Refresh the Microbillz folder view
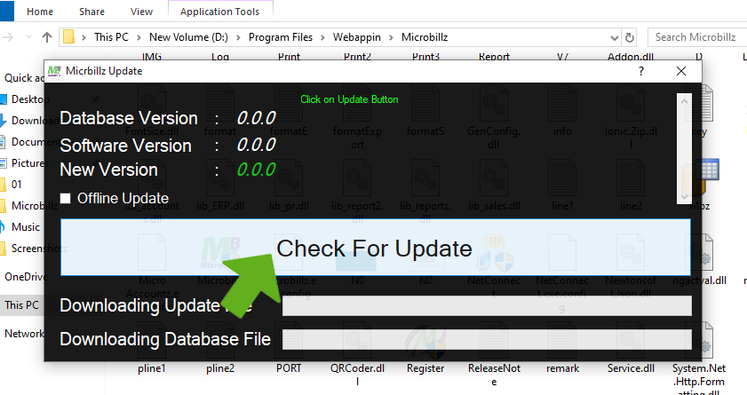Viewport: 747px width, 395px height. pyautogui.click(x=630, y=37)
